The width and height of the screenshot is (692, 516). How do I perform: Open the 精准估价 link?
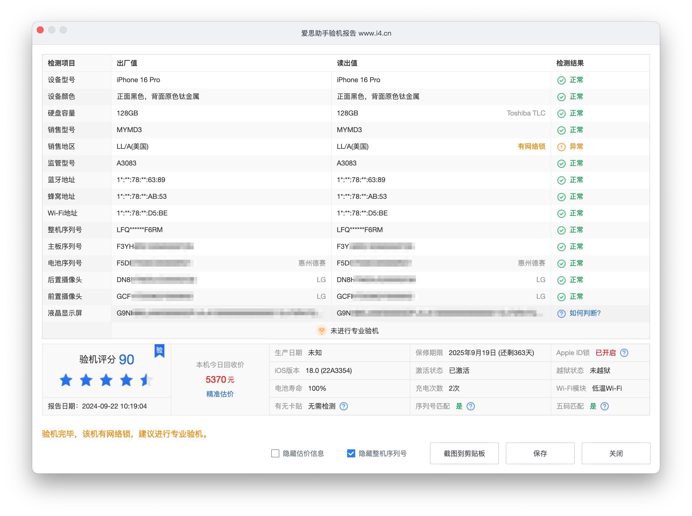pos(220,394)
